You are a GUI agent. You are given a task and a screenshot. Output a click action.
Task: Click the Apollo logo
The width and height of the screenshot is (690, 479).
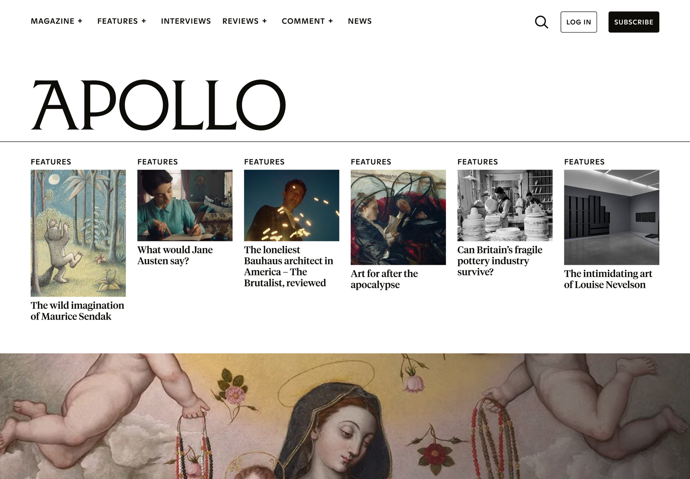(158, 105)
